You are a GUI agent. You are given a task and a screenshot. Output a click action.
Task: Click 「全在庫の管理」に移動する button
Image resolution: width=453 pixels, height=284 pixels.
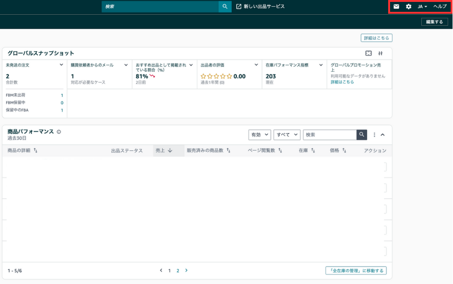[x=356, y=271]
